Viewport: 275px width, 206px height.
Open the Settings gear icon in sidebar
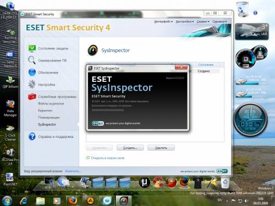click(x=32, y=84)
